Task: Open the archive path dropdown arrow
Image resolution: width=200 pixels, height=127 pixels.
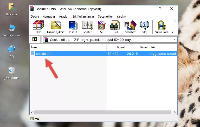Action: [x=175, y=40]
